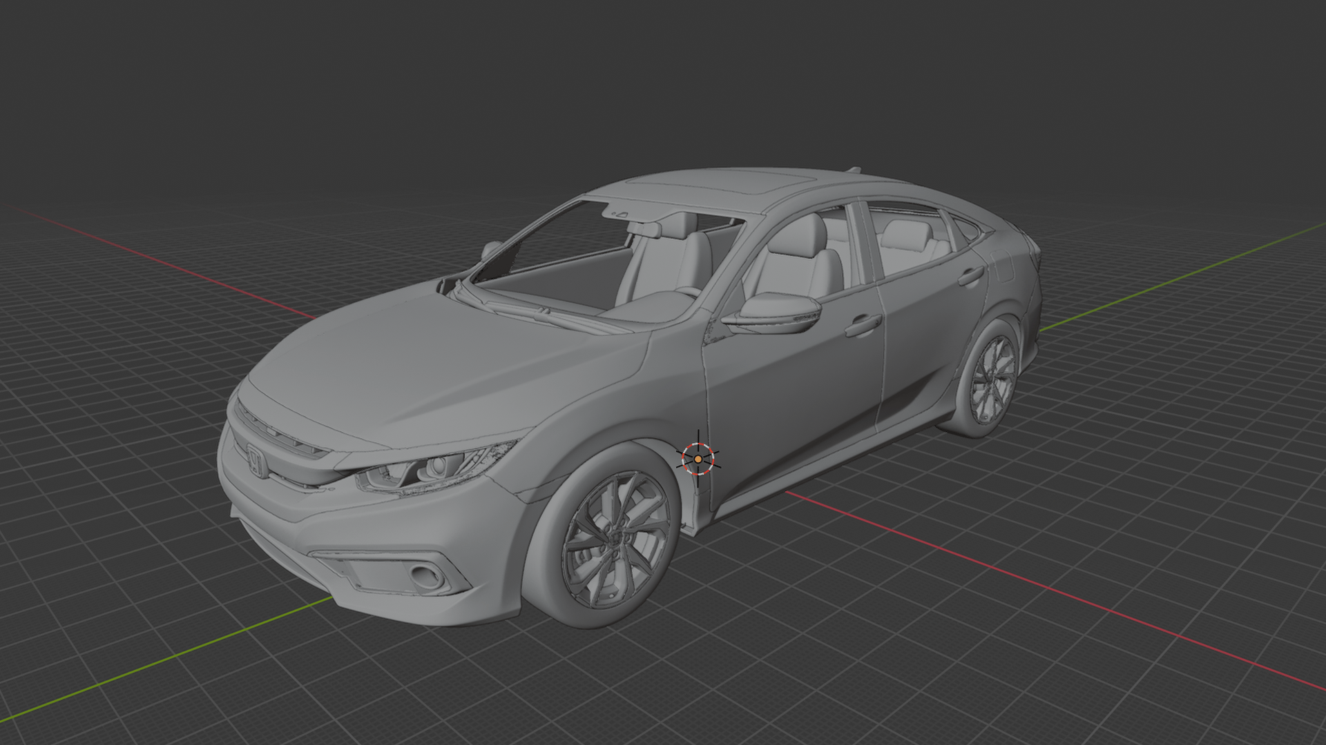Click the shark fin antenna on the roof
Viewport: 1326px width, 745px height.
[854, 169]
